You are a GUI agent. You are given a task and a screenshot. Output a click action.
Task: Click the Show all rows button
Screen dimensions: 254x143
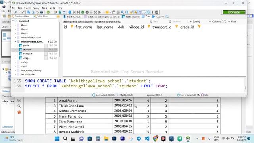[175, 21]
